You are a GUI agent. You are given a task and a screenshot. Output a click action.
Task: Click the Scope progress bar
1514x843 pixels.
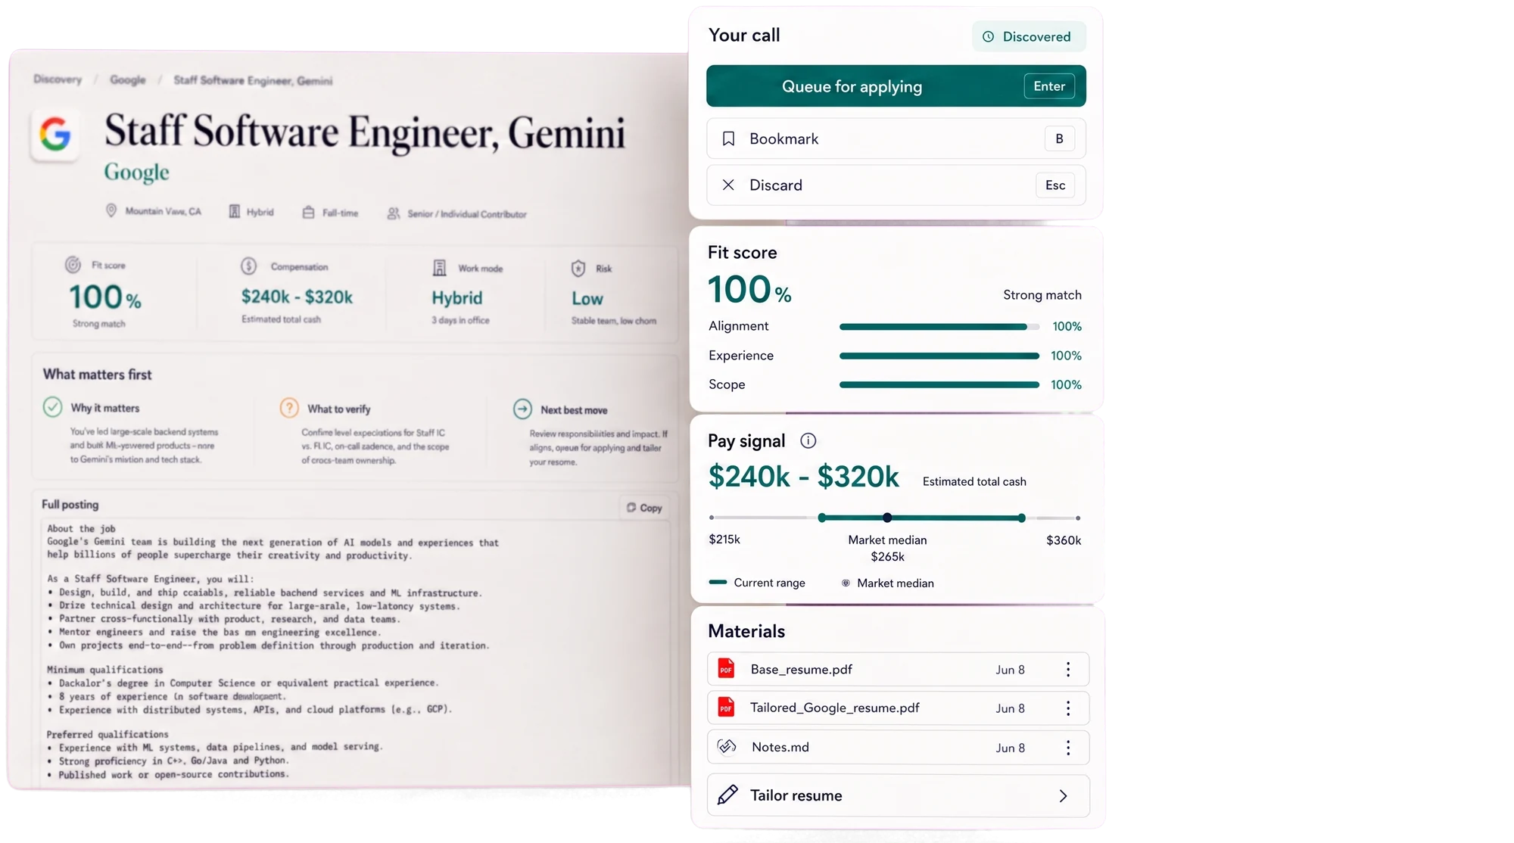[939, 384]
